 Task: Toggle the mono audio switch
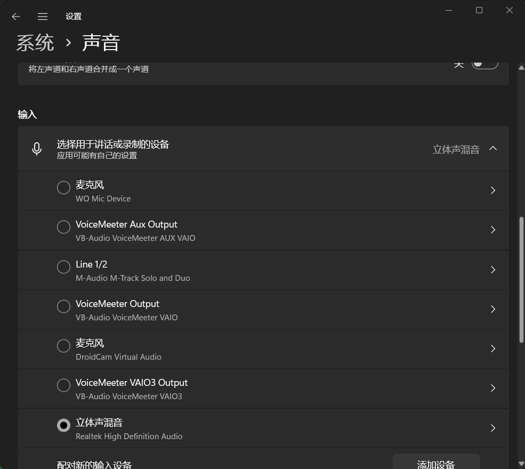click(x=484, y=63)
